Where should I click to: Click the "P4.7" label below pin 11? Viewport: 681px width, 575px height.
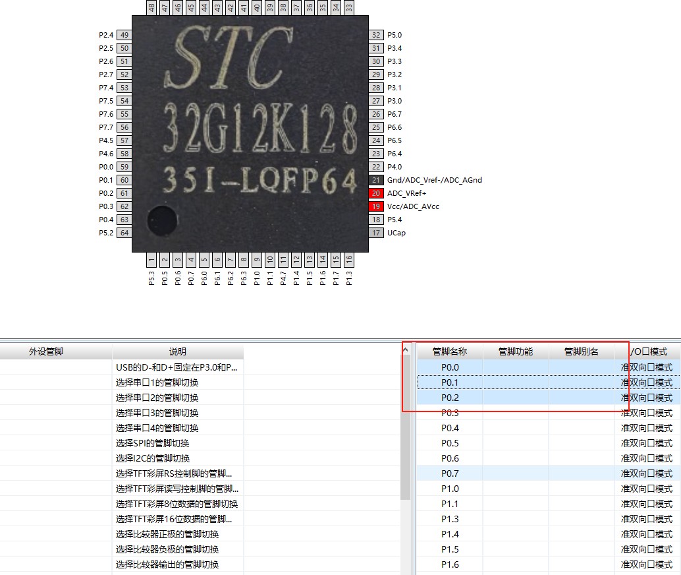[x=283, y=278]
